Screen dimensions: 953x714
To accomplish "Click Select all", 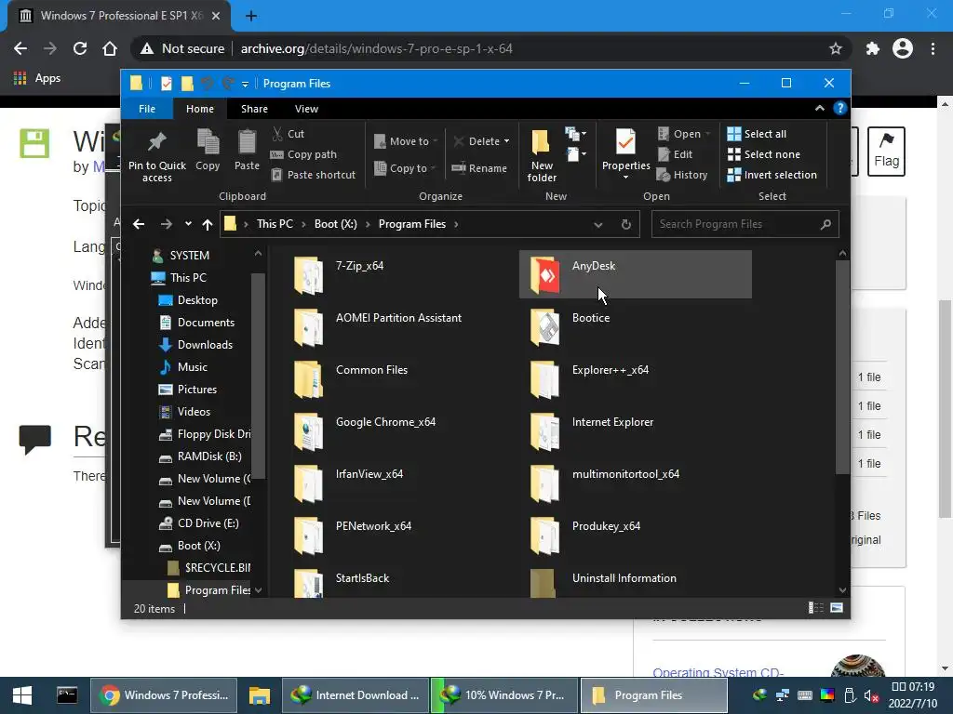I will pyautogui.click(x=757, y=134).
